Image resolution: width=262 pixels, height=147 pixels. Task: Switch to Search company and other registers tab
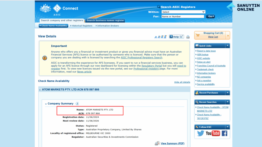(62, 20)
